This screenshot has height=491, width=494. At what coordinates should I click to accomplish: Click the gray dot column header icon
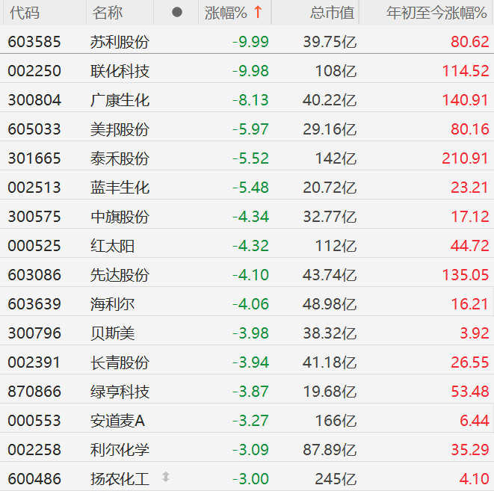point(177,13)
